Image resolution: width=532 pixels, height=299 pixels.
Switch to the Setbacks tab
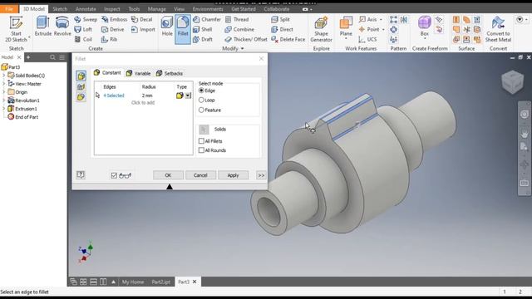[170, 73]
